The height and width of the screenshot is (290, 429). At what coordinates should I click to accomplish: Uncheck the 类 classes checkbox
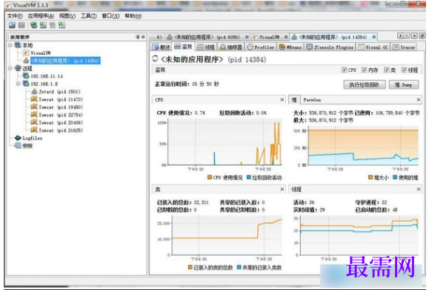[386, 70]
